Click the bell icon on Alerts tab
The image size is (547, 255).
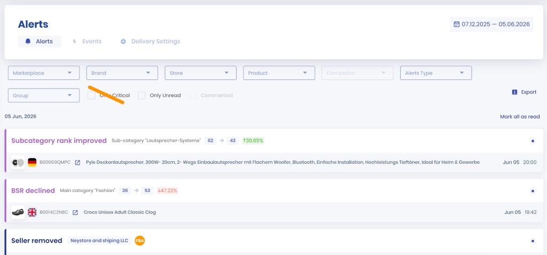28,42
